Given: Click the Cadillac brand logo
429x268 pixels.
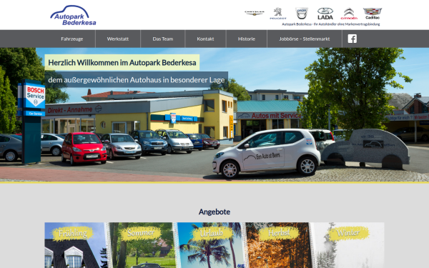Looking at the screenshot, I should tap(373, 14).
